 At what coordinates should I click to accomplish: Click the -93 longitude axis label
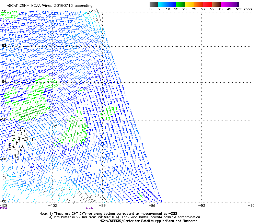tap(201, 206)
